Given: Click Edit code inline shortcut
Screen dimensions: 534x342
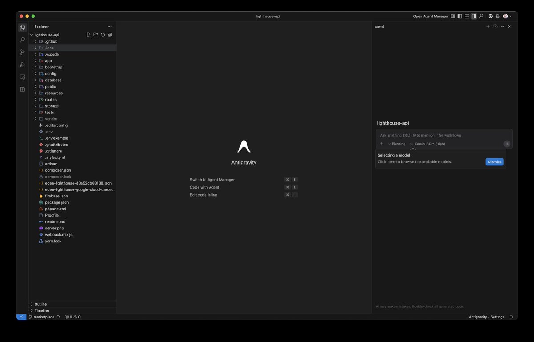Looking at the screenshot, I should pos(203,195).
